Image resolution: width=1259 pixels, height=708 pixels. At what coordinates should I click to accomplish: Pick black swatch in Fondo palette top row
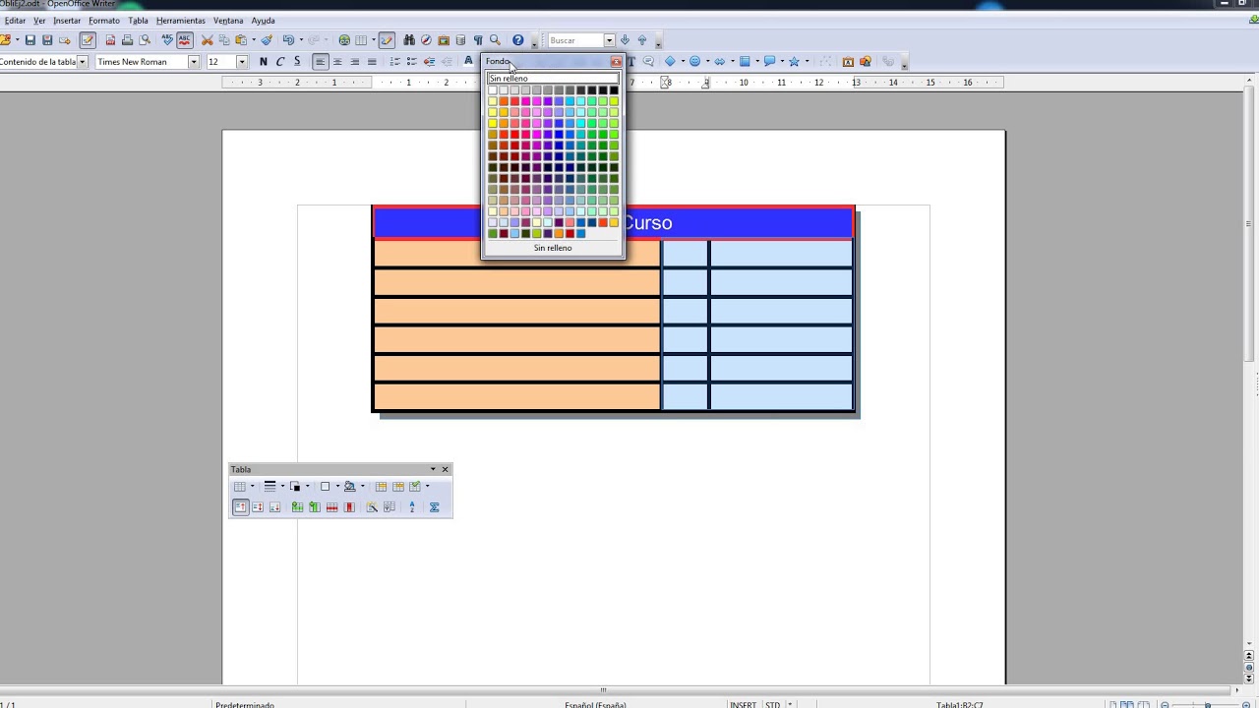tap(614, 90)
